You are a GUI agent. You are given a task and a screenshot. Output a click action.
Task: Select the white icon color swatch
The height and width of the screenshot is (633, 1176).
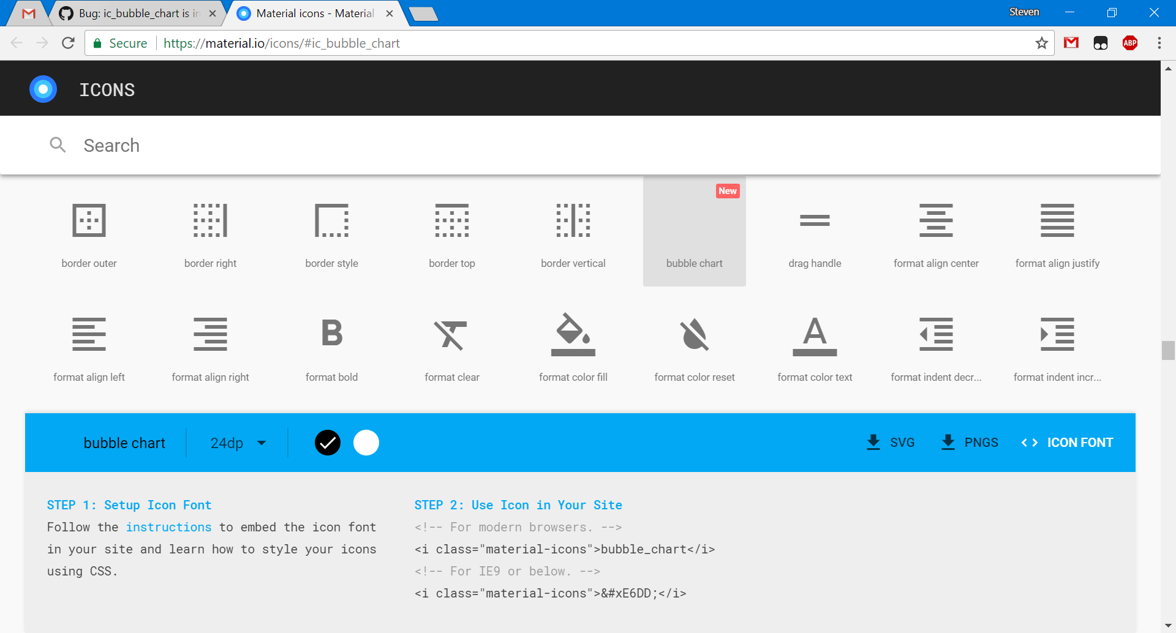[x=366, y=443]
